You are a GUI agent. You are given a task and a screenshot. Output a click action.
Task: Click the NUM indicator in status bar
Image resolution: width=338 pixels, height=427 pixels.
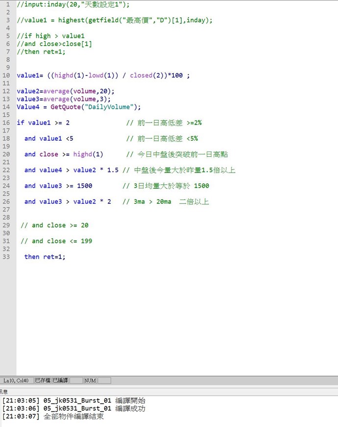[x=90, y=380]
